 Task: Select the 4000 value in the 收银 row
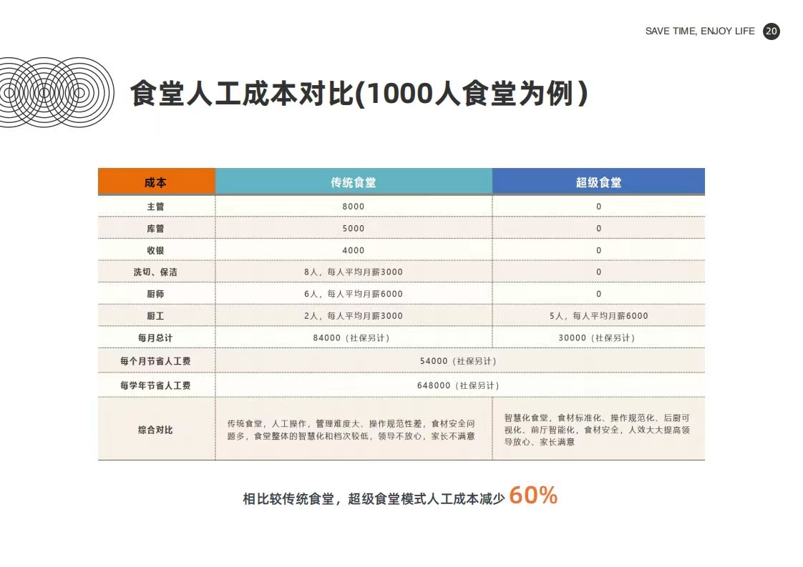tap(354, 251)
